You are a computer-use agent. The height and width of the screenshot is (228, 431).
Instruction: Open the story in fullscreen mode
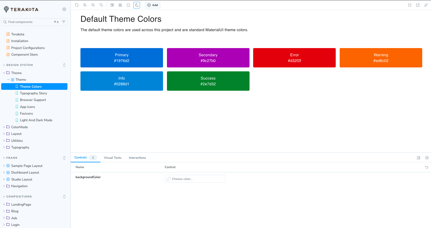(410, 5)
